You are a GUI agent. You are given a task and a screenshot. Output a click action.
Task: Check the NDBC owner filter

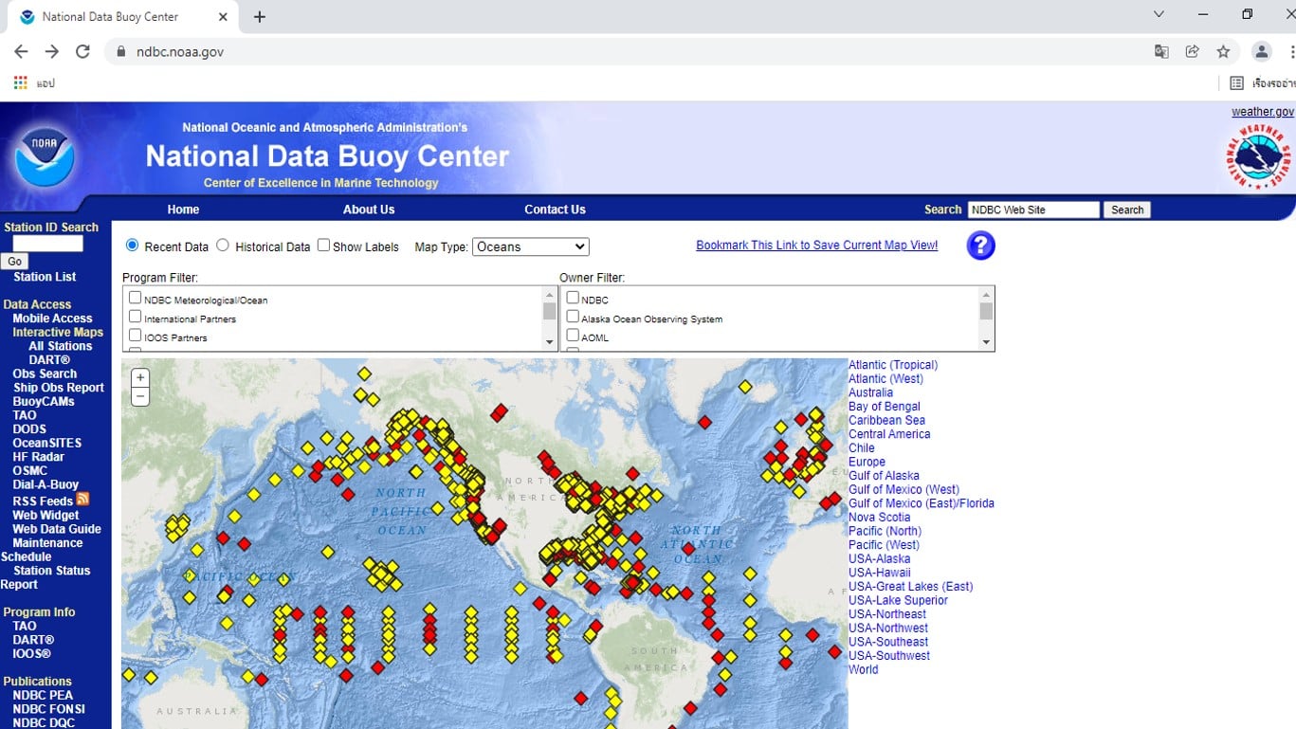(573, 298)
